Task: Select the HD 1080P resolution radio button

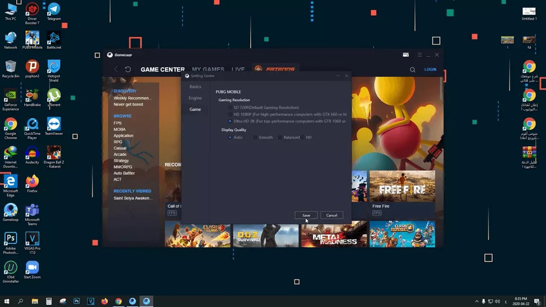Action: 230,114
